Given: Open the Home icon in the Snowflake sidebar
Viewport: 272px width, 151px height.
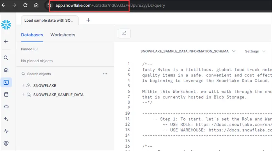Looking at the screenshot, I should click(6, 70).
